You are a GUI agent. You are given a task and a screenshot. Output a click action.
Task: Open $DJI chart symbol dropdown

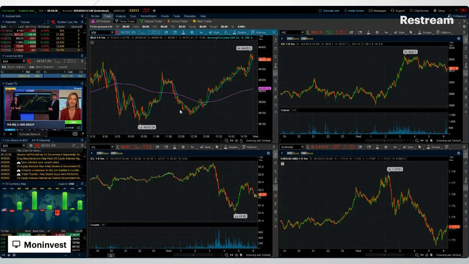(112, 32)
